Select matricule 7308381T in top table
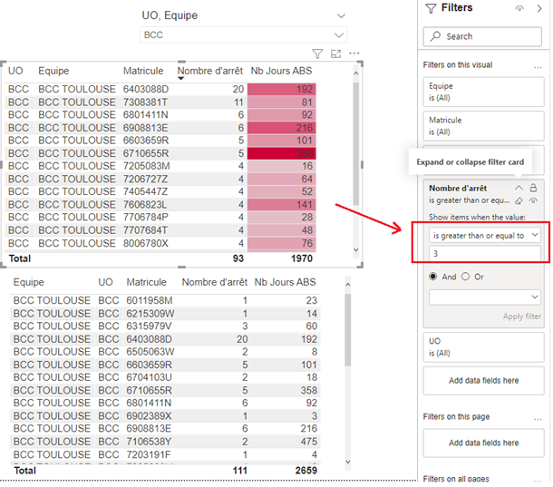This screenshot has height=487, width=553. coord(145,102)
